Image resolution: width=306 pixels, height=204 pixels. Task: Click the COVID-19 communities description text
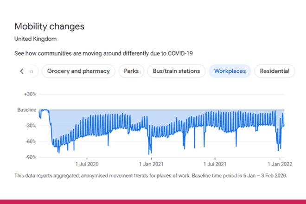(103, 53)
